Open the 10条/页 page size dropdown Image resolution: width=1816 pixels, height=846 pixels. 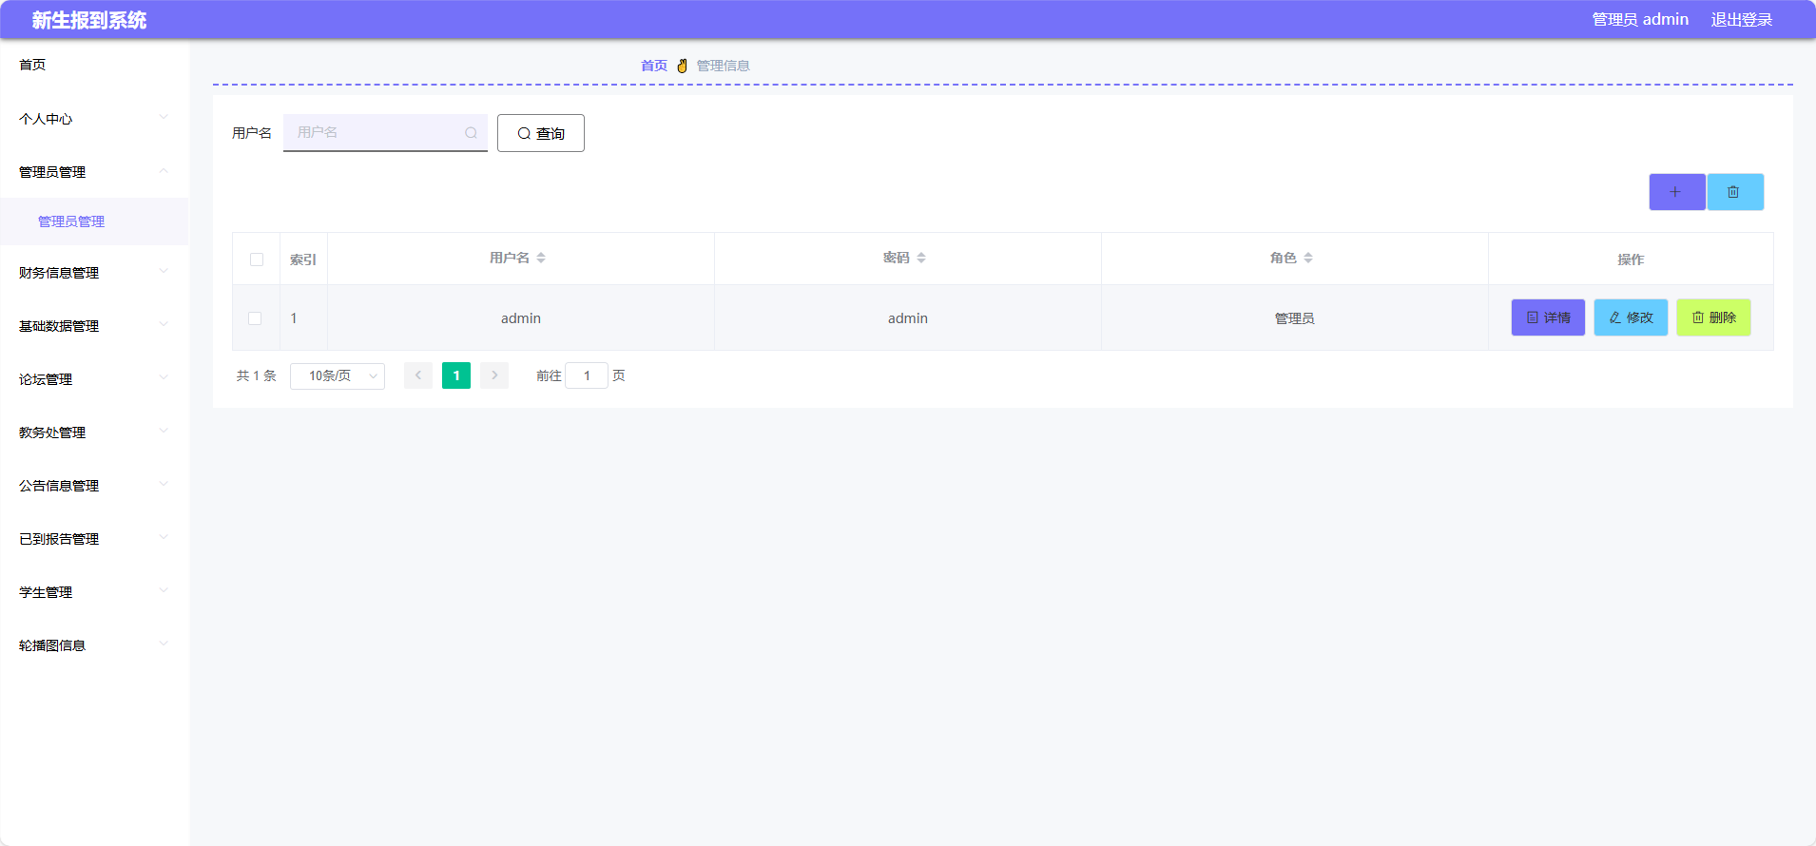coord(338,376)
